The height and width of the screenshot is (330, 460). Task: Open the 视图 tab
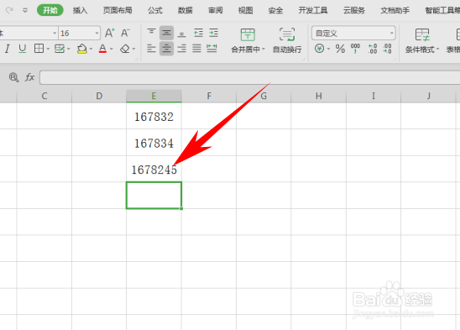coord(246,11)
